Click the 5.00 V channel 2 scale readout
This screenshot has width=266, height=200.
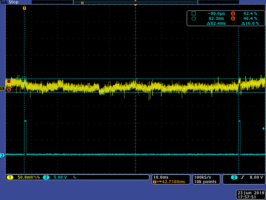[60, 177]
